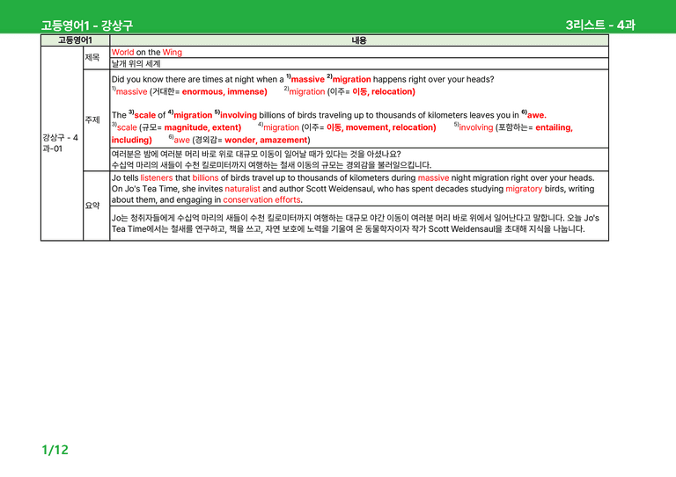Click the red word Wing in title
The image size is (676, 477).
172,52
